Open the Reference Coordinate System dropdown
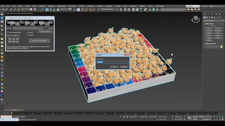 click(x=64, y=9)
